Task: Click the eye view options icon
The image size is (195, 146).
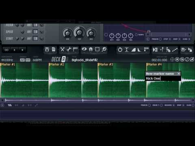Action: pyautogui.click(x=84, y=49)
